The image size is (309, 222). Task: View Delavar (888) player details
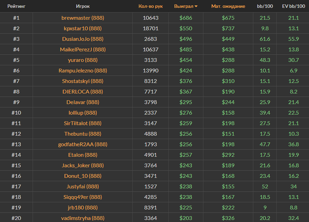click(83, 102)
